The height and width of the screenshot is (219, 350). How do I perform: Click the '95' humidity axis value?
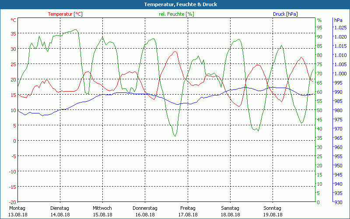[x=320, y=28]
